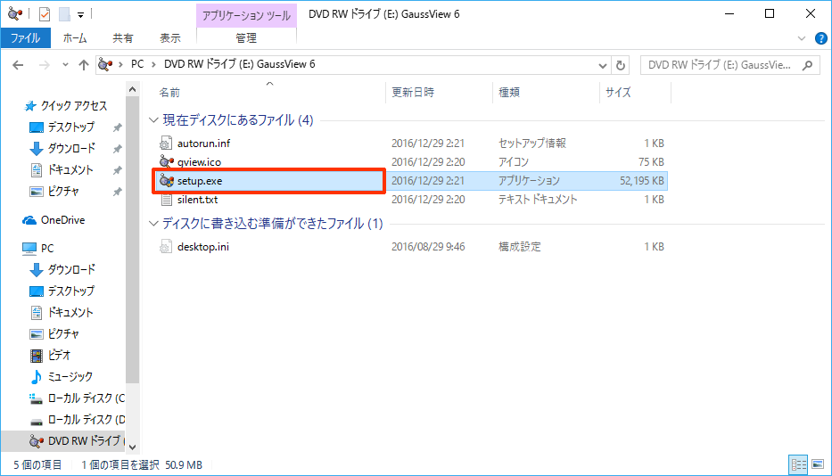Screen dimensions: 832x476
Task: Click the new folder quick access icon
Action: (64, 14)
